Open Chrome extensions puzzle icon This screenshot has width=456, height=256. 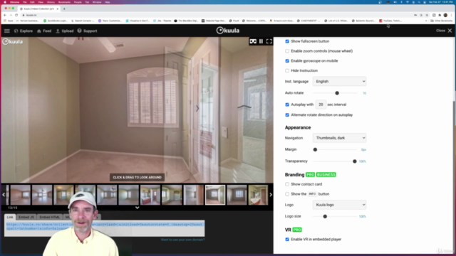click(440, 15)
